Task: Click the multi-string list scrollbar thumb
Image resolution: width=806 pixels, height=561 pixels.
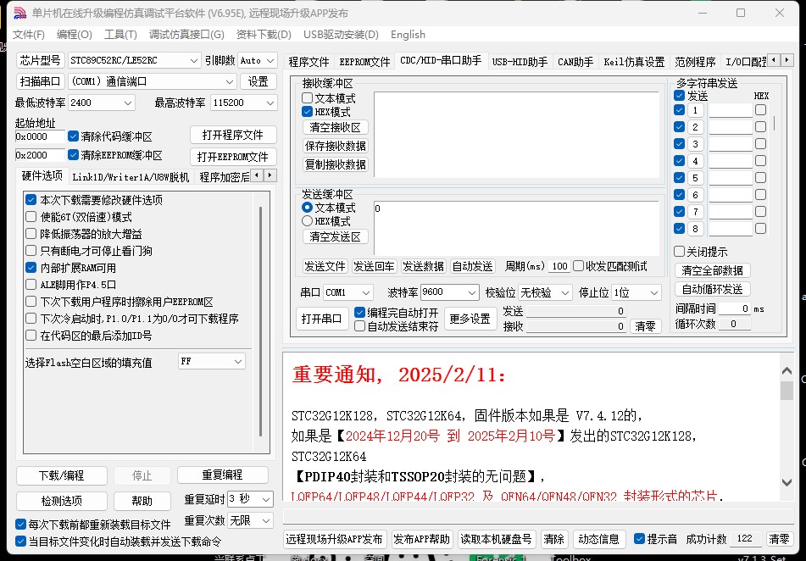Action: click(774, 124)
